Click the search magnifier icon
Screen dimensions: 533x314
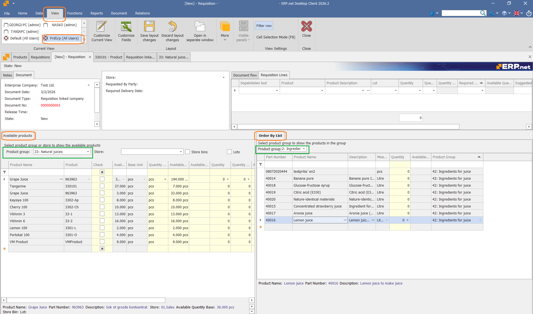pos(483,13)
